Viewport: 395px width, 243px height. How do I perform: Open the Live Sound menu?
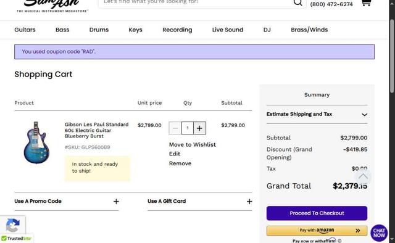click(x=228, y=30)
